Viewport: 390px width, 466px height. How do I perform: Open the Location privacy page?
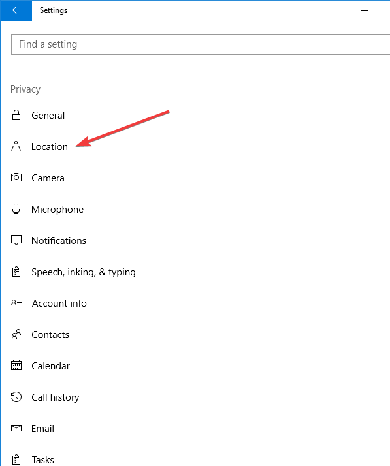click(50, 146)
